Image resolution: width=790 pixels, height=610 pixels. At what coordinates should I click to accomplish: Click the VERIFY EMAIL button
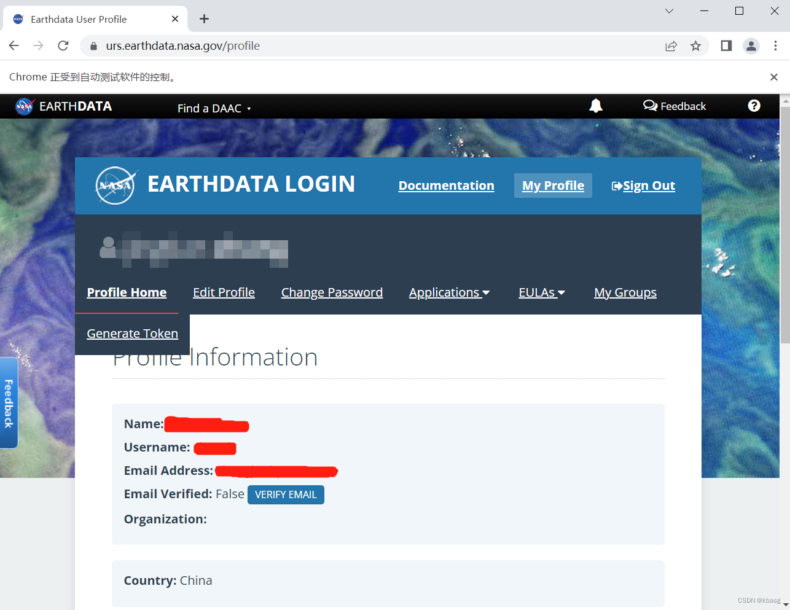(x=286, y=495)
